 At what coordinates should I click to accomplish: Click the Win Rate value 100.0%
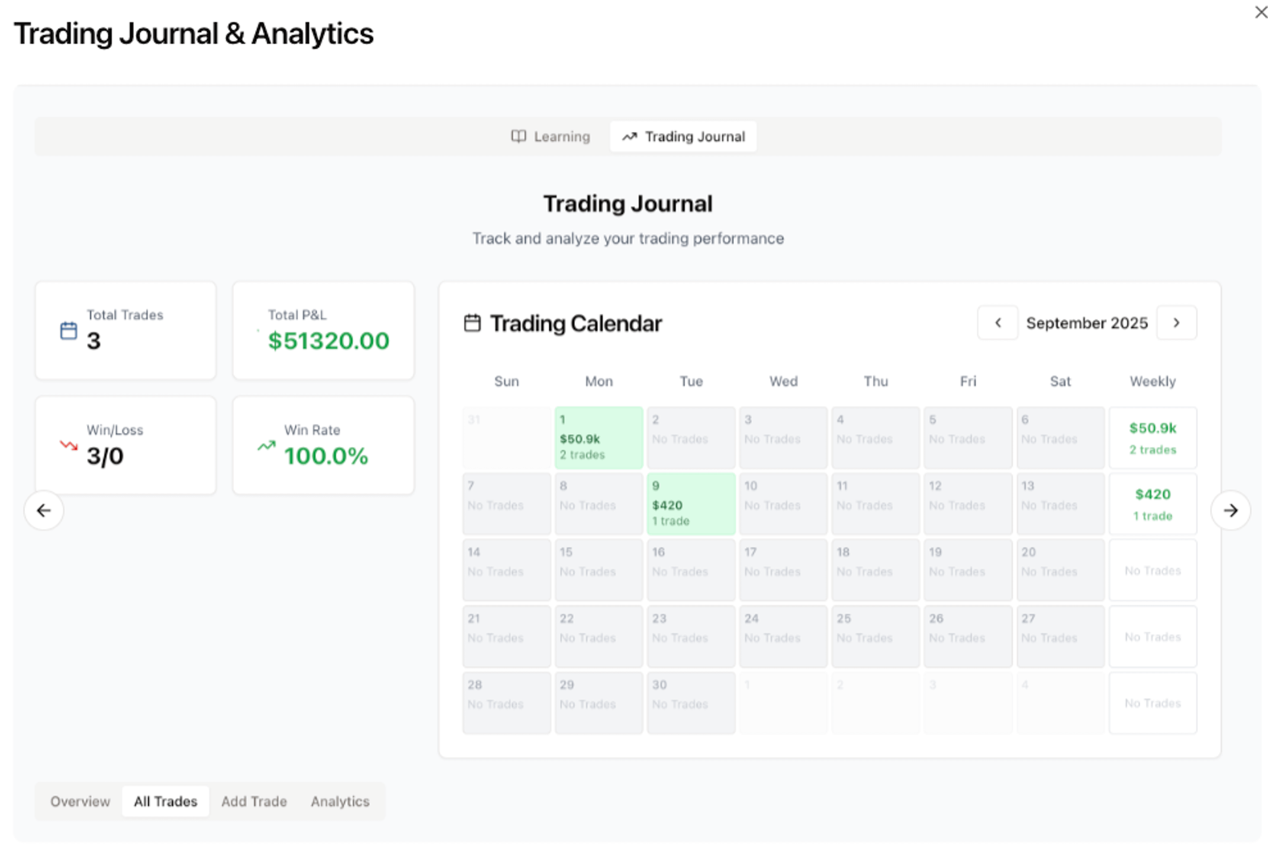(326, 456)
